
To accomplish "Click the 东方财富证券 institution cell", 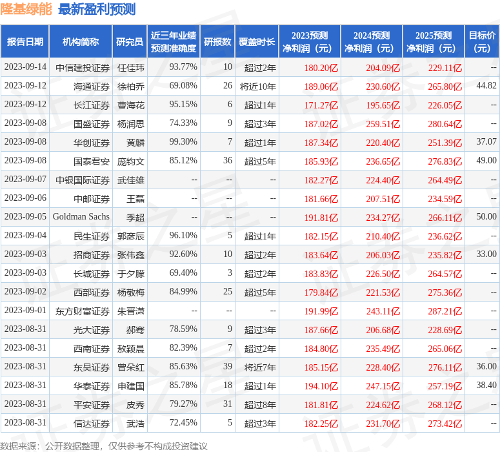I will tap(83, 311).
